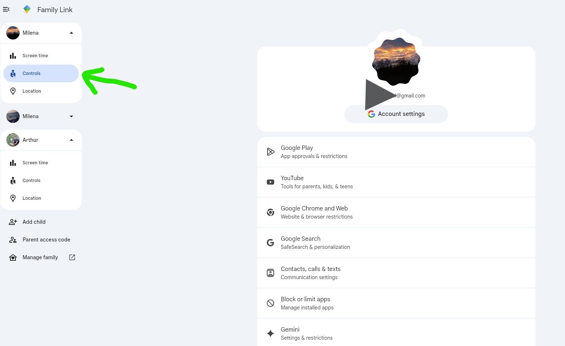This screenshot has height=346, width=565.
Task: Collapse Arthur's section arrow
Action: [x=71, y=140]
